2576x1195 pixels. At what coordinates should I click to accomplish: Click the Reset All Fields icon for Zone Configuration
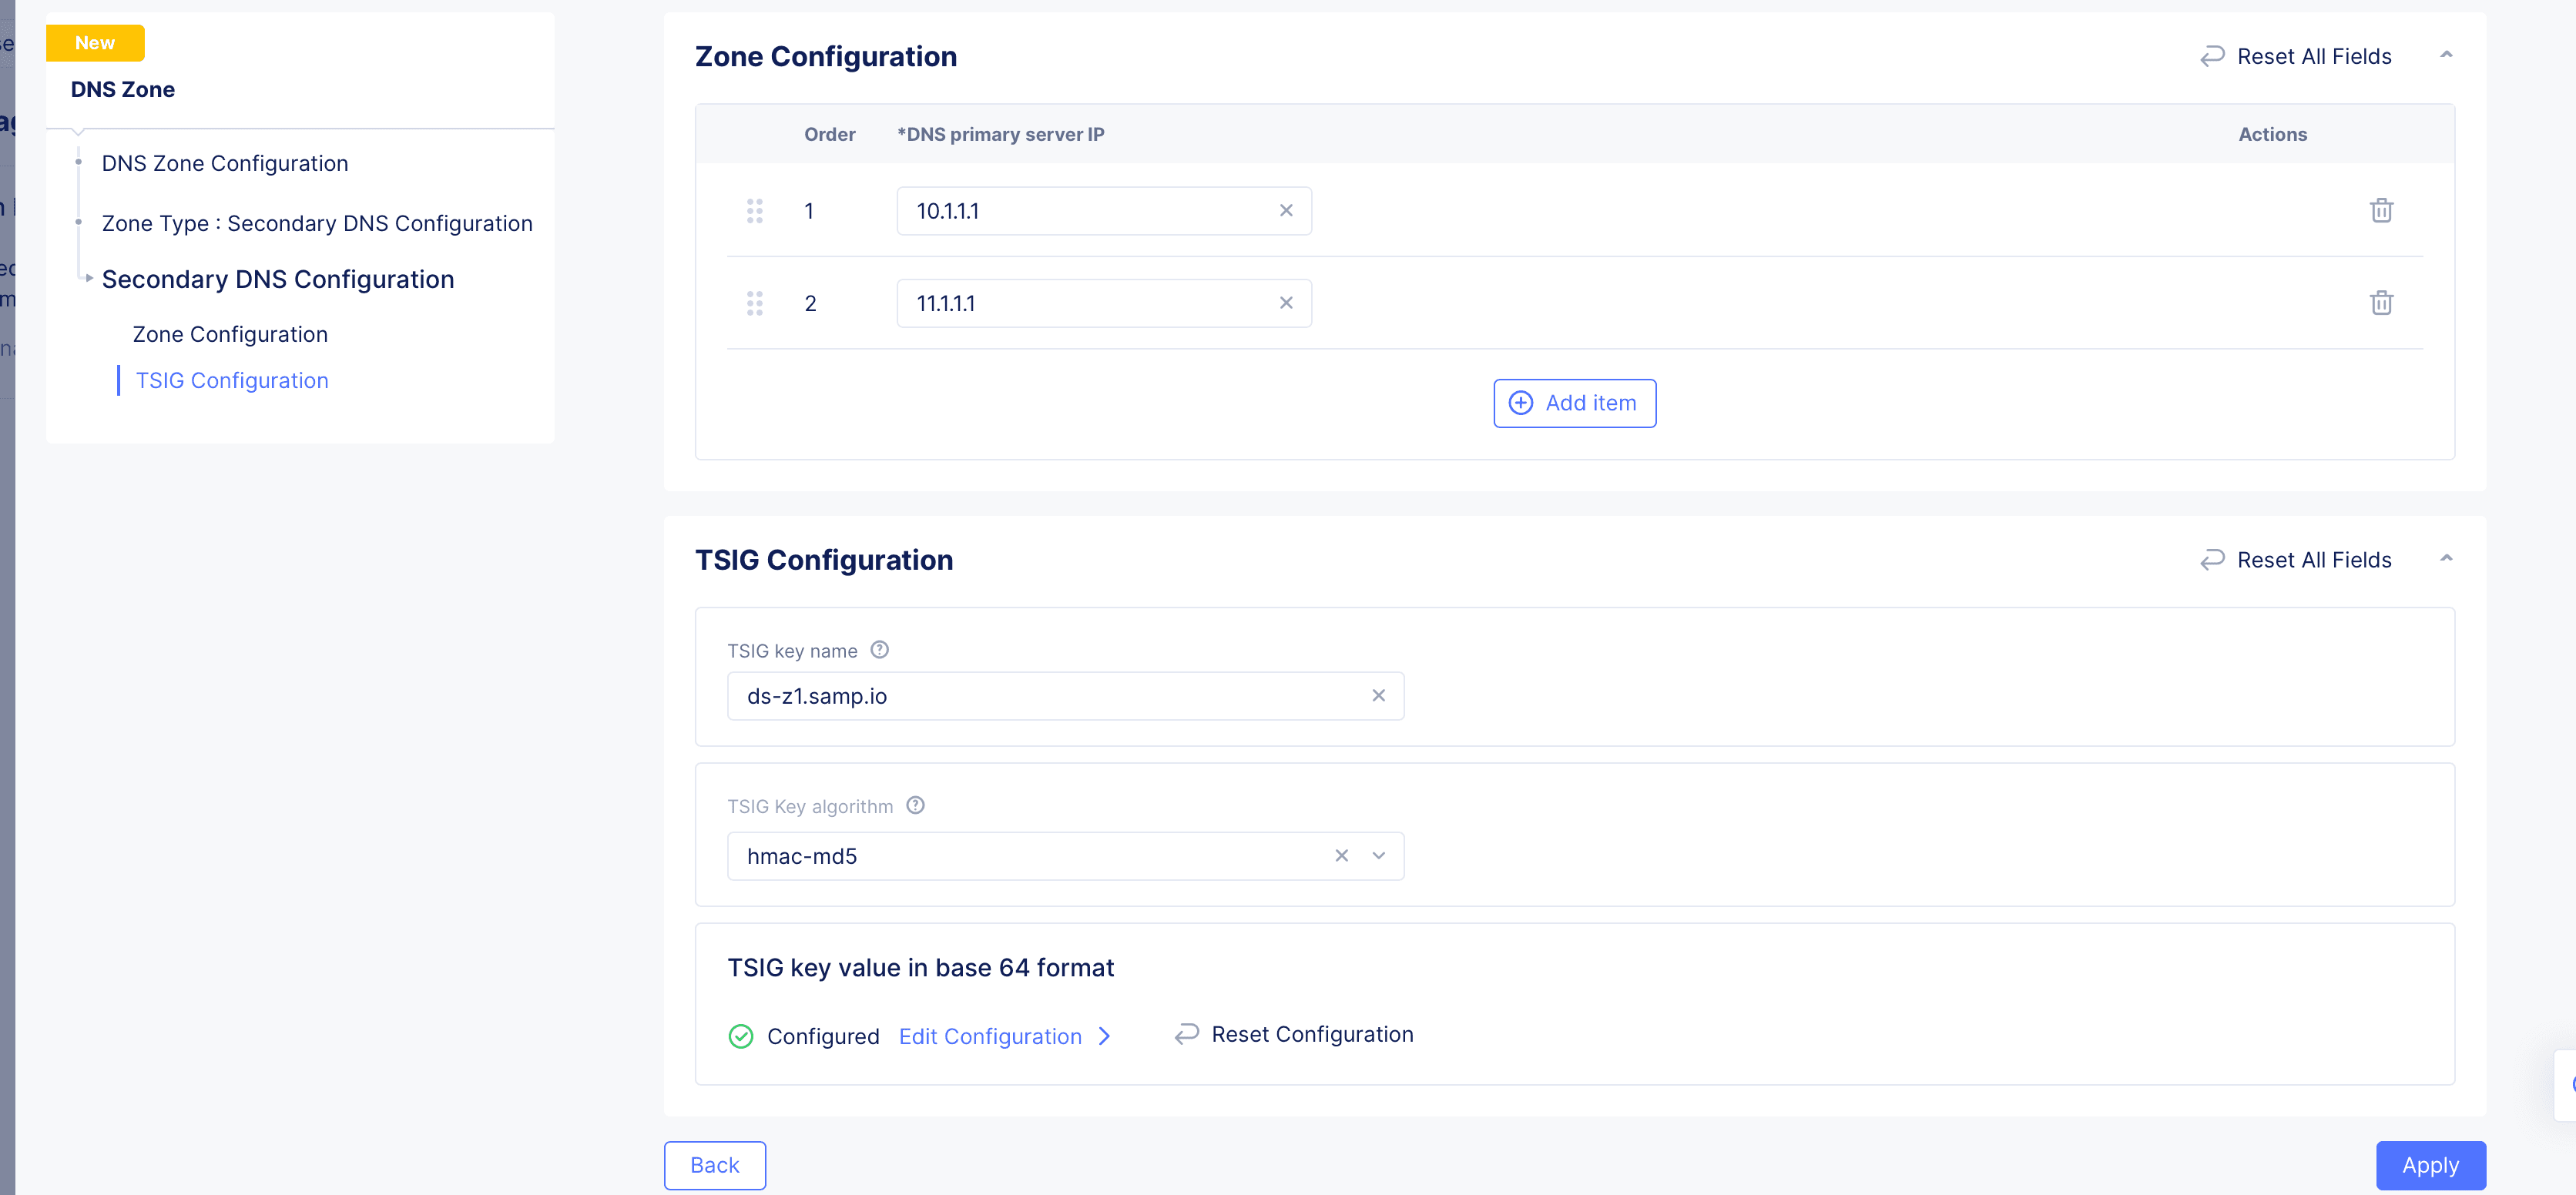2216,55
